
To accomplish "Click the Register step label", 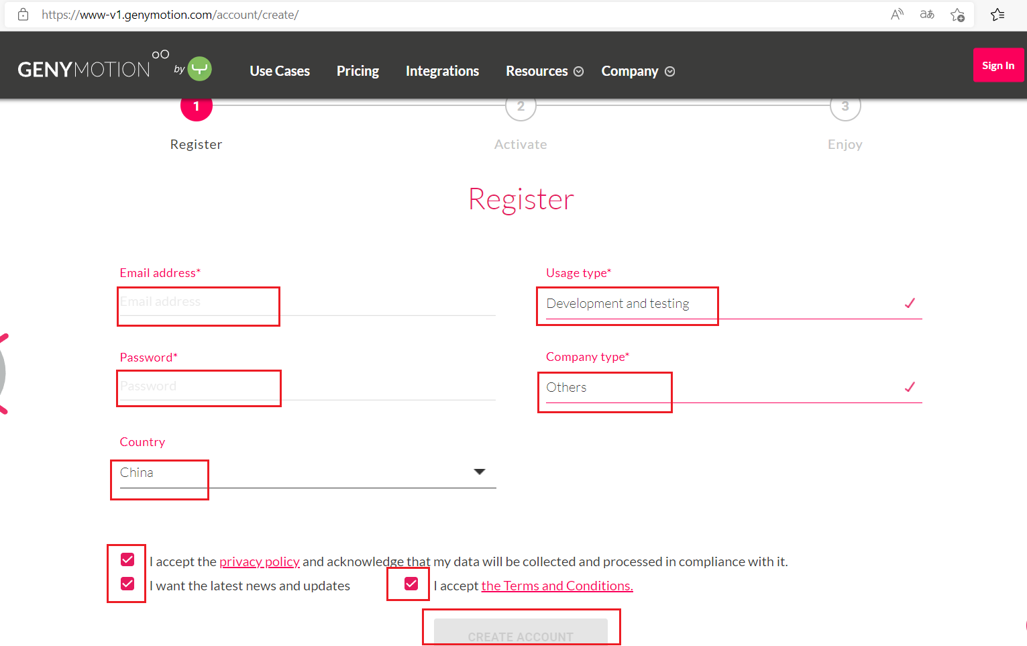I will 196,144.
